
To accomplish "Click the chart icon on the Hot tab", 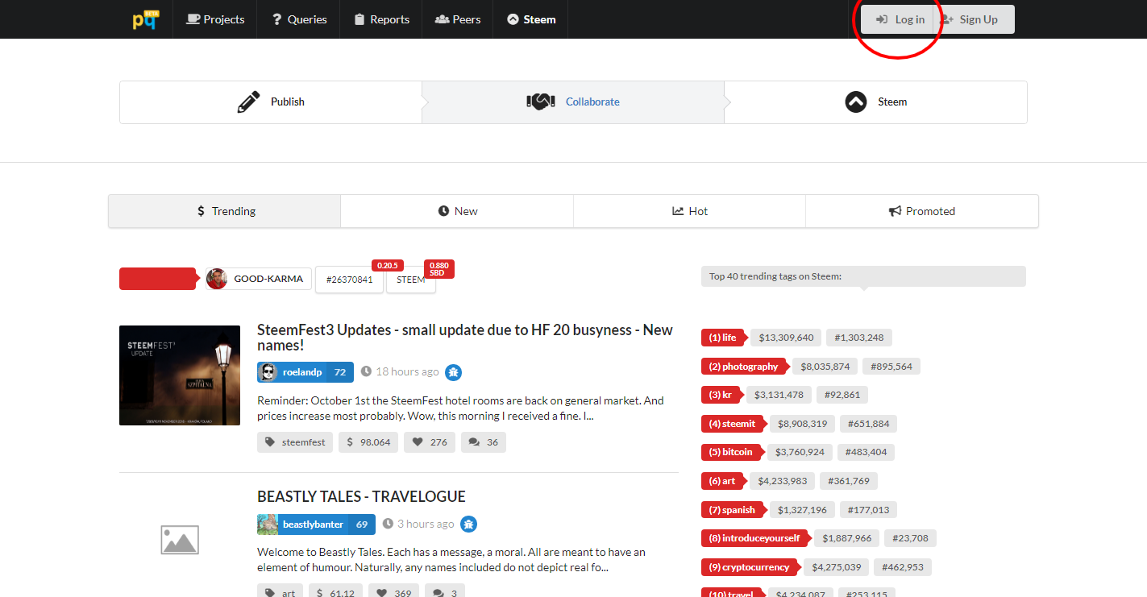I will click(676, 210).
